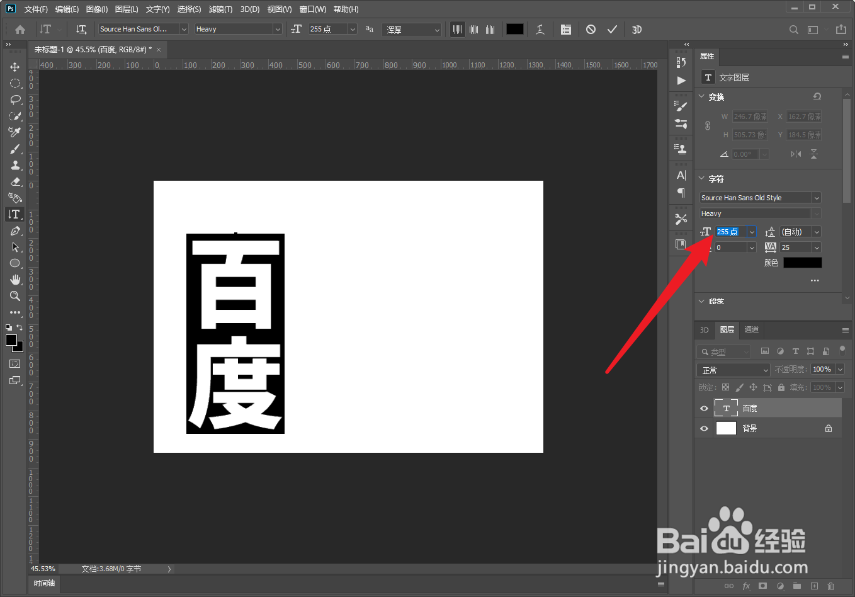Create a new layer
The image size is (855, 597).
814,586
